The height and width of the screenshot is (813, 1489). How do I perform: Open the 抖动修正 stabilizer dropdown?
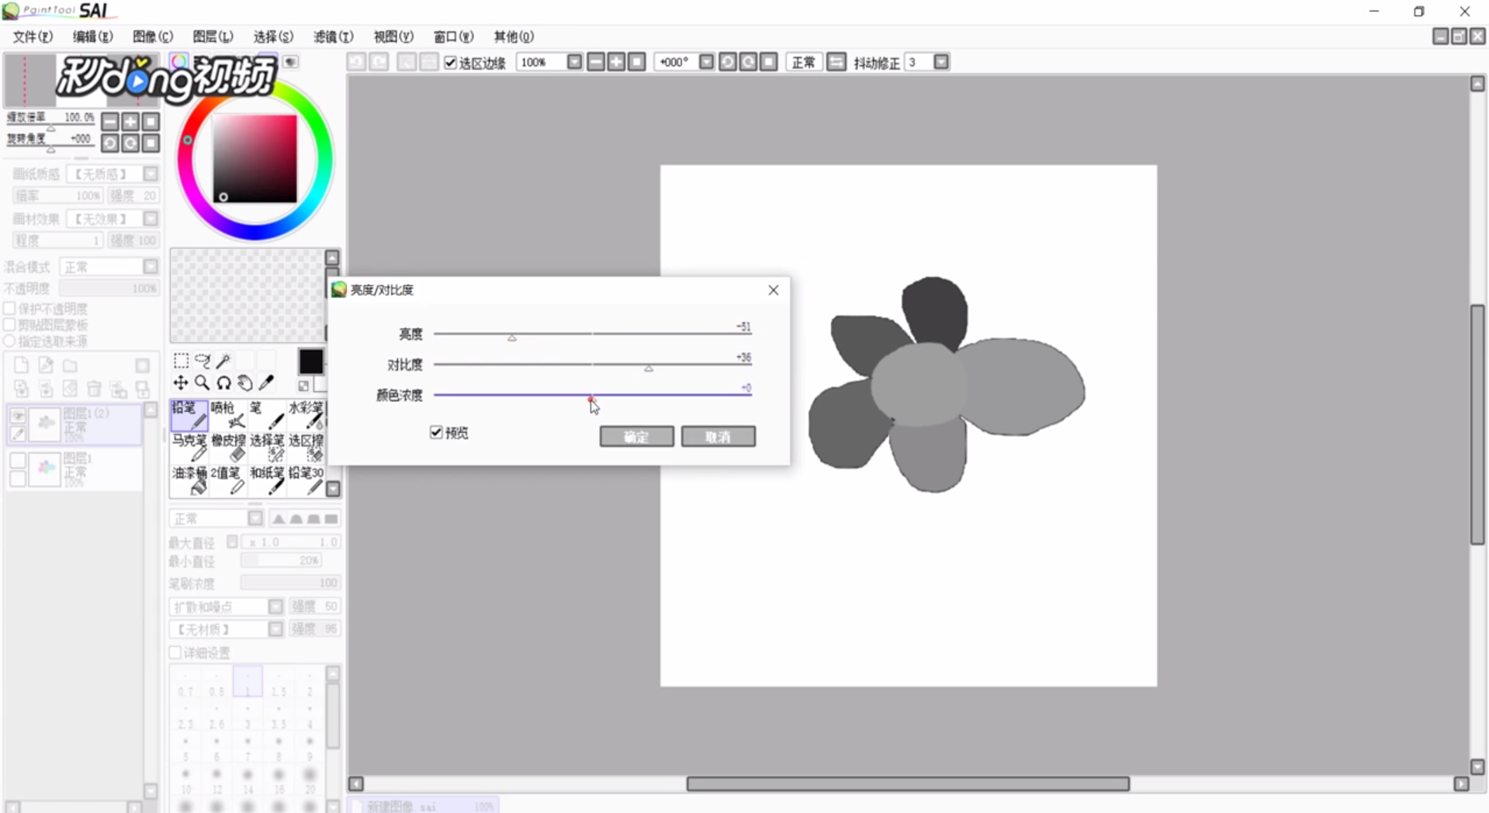click(x=941, y=62)
